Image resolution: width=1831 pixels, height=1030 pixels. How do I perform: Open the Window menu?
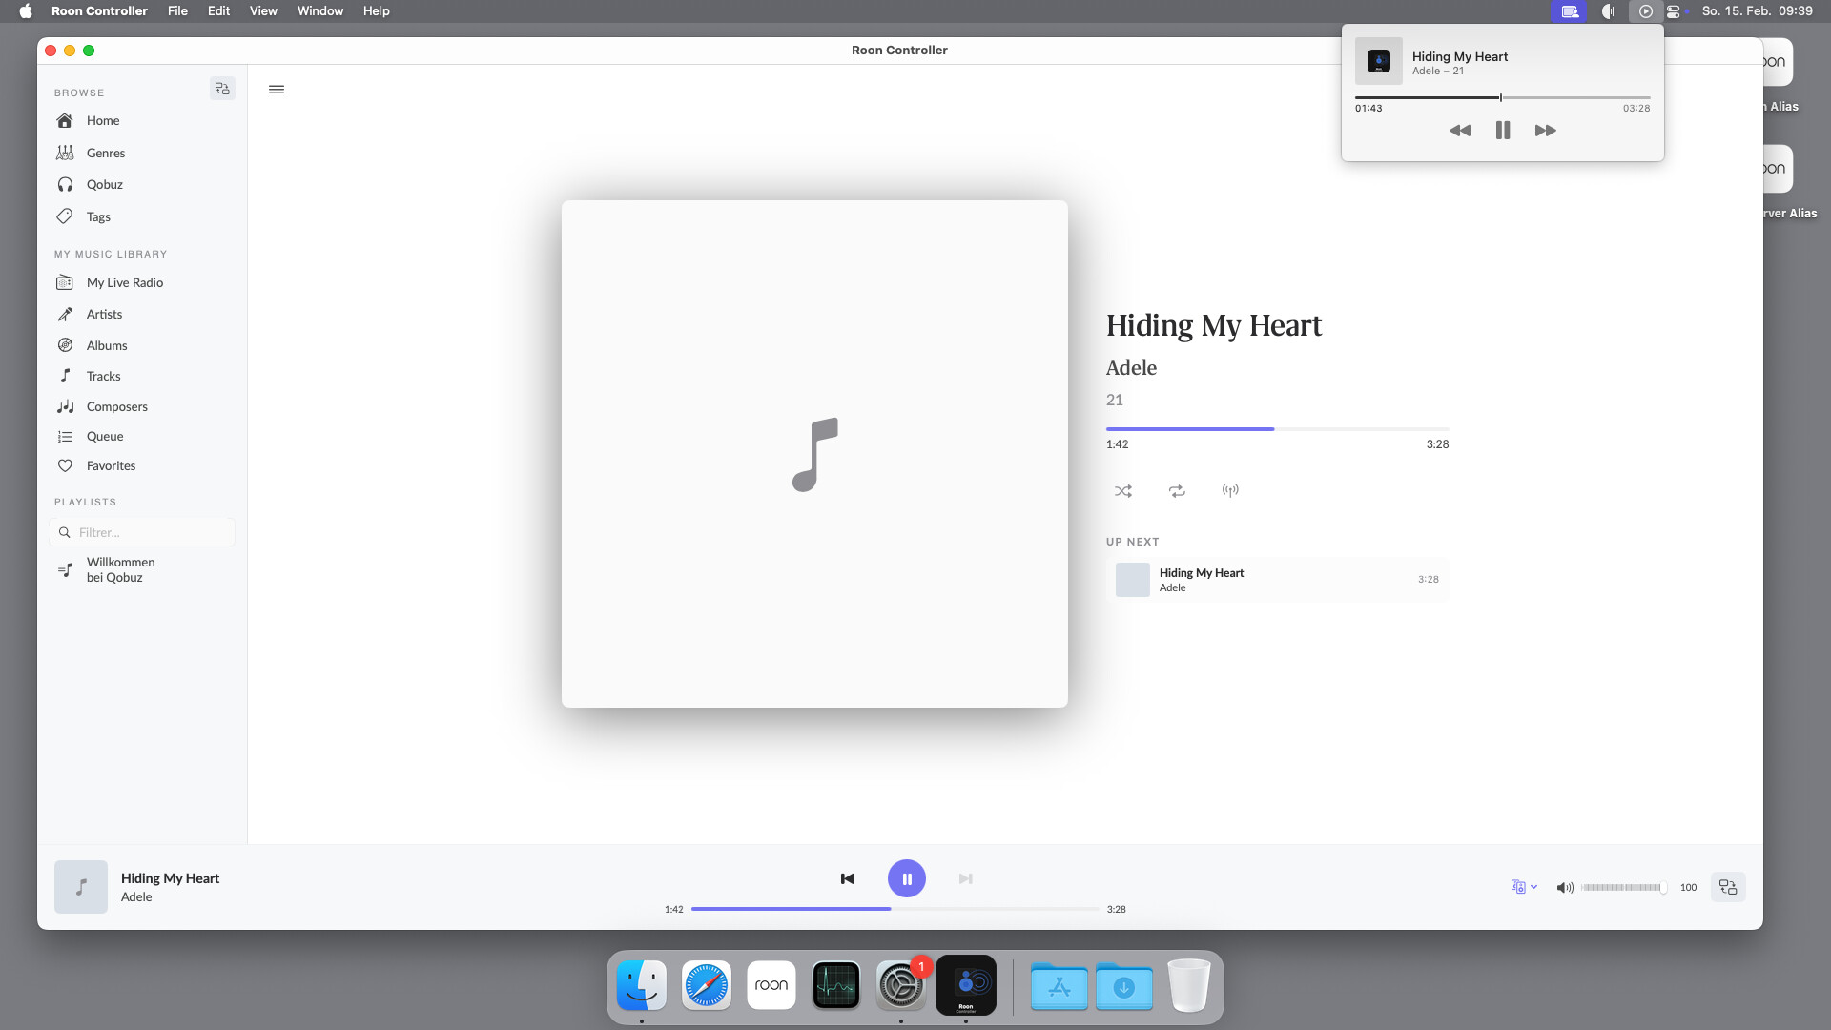point(319,11)
